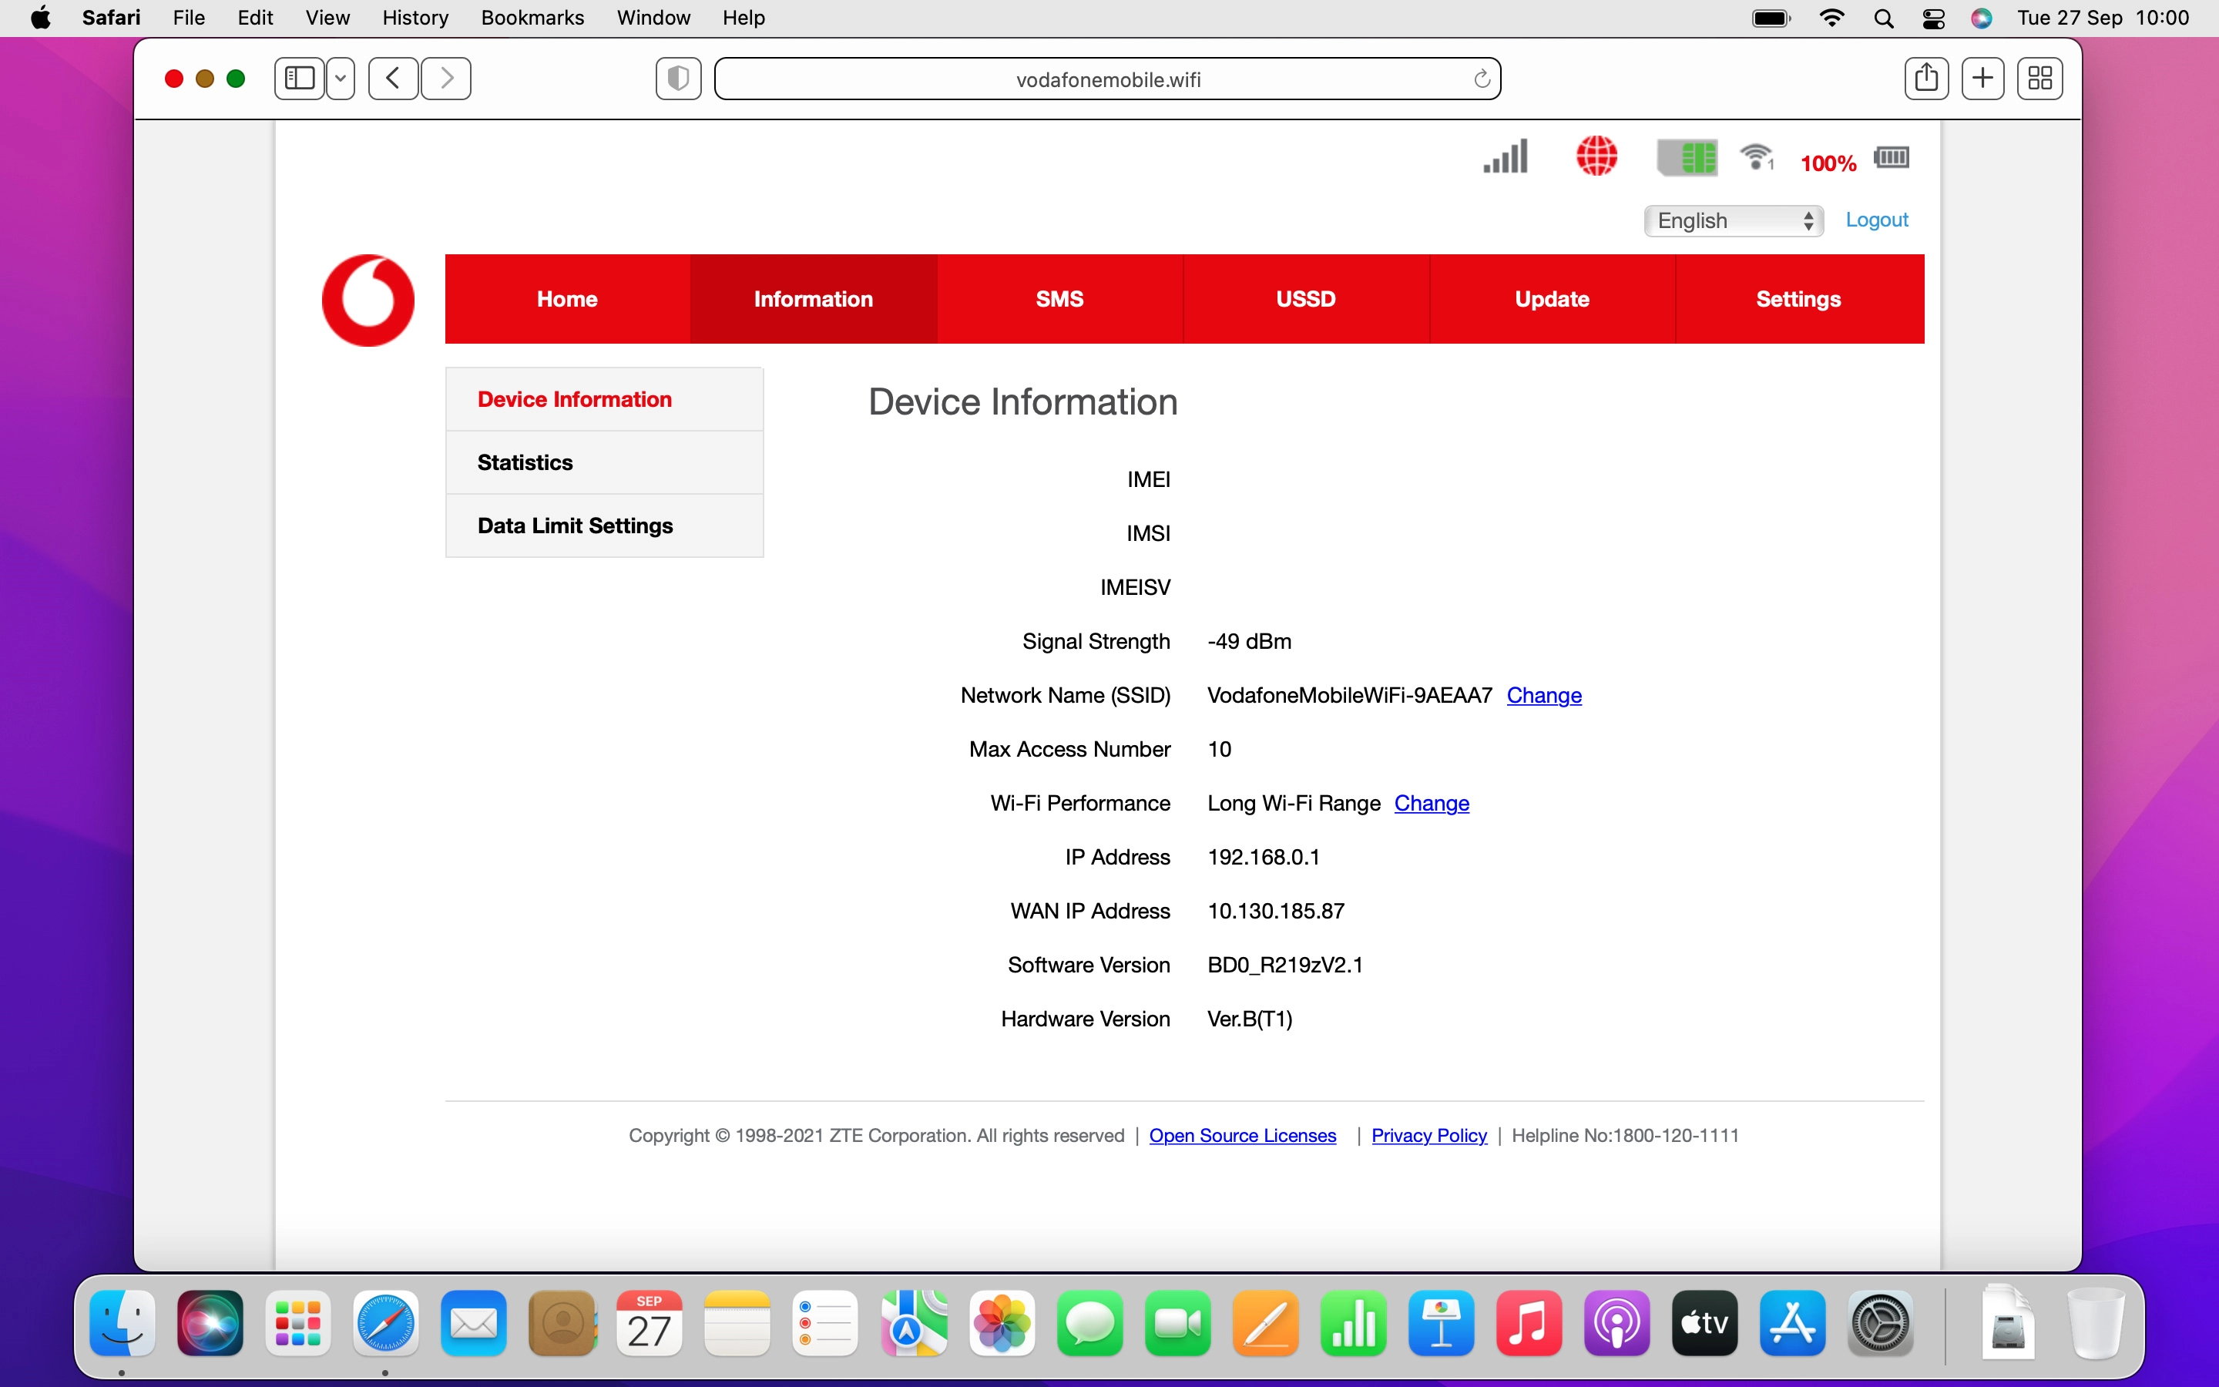Click the Logout link
This screenshot has width=2219, height=1387.
coord(1876,220)
